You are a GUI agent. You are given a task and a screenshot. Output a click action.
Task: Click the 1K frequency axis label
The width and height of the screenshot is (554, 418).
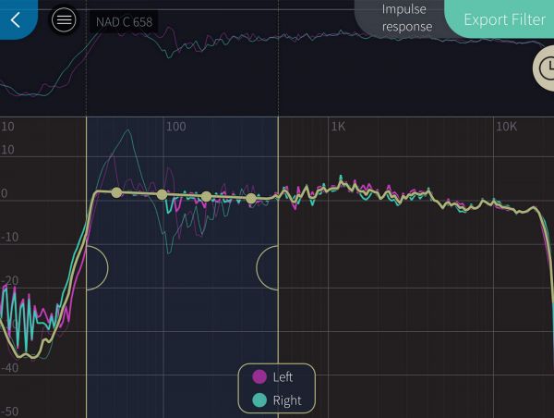(339, 126)
